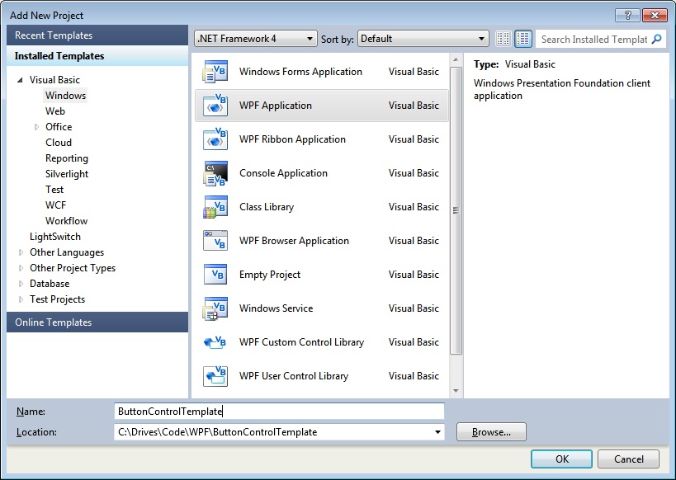Select the Class Library icon

215,207
